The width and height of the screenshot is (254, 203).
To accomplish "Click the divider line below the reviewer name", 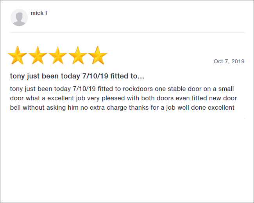I will click(x=127, y=32).
